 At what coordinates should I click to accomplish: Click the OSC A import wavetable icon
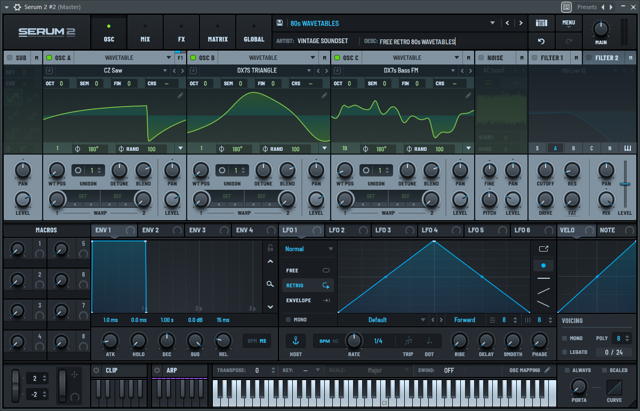tap(50, 70)
